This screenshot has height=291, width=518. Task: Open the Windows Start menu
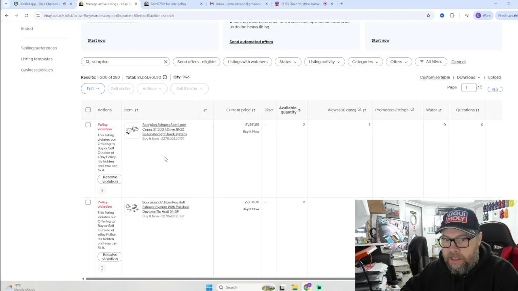pos(209,287)
